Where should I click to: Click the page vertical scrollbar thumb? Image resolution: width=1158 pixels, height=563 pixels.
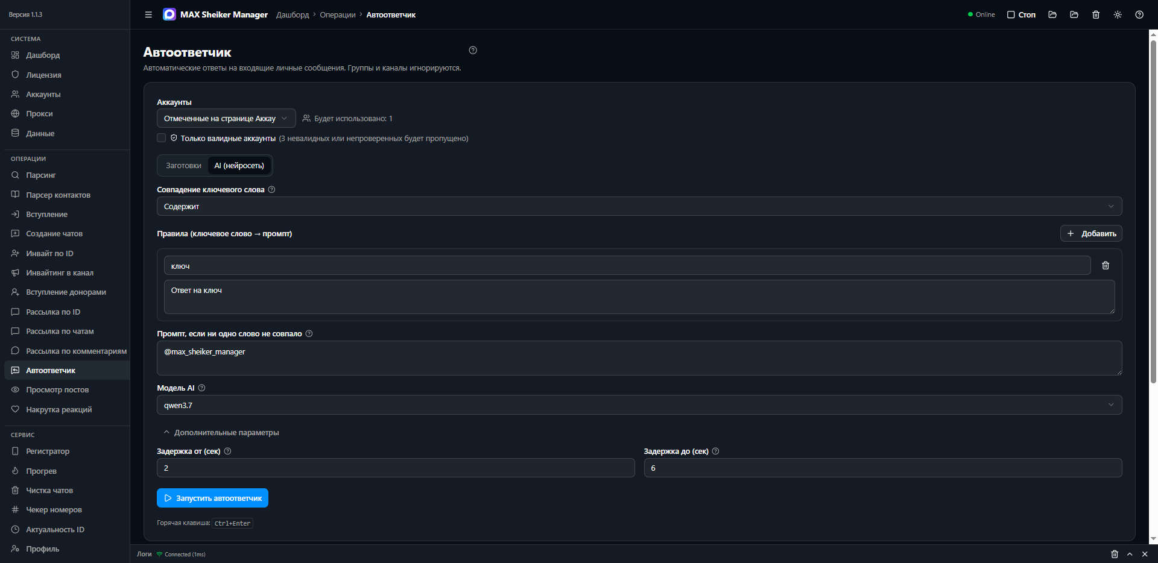(1153, 211)
